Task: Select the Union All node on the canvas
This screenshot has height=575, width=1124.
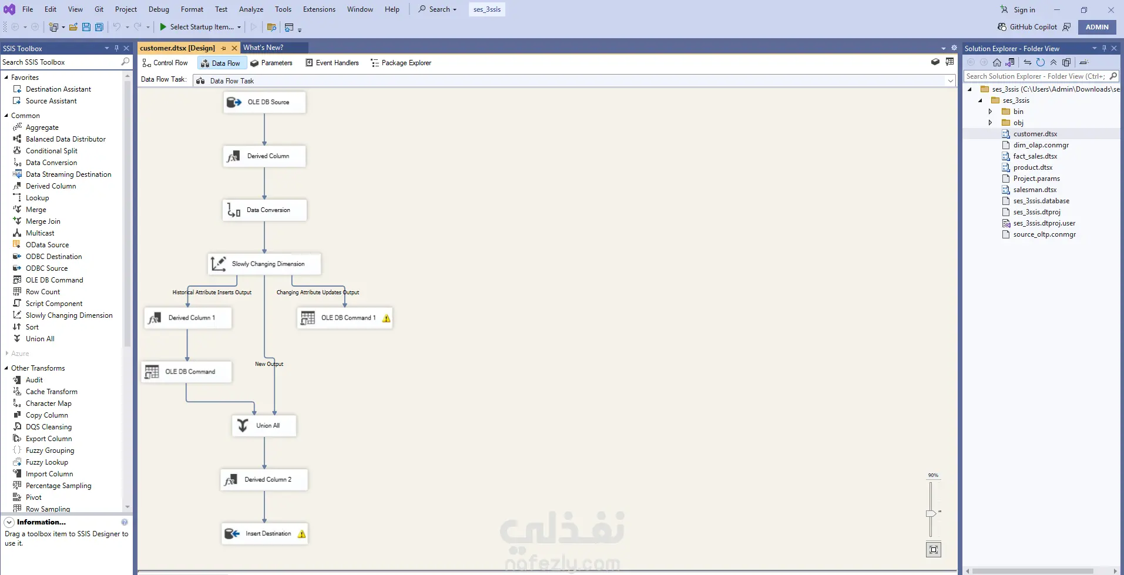Action: (x=264, y=426)
